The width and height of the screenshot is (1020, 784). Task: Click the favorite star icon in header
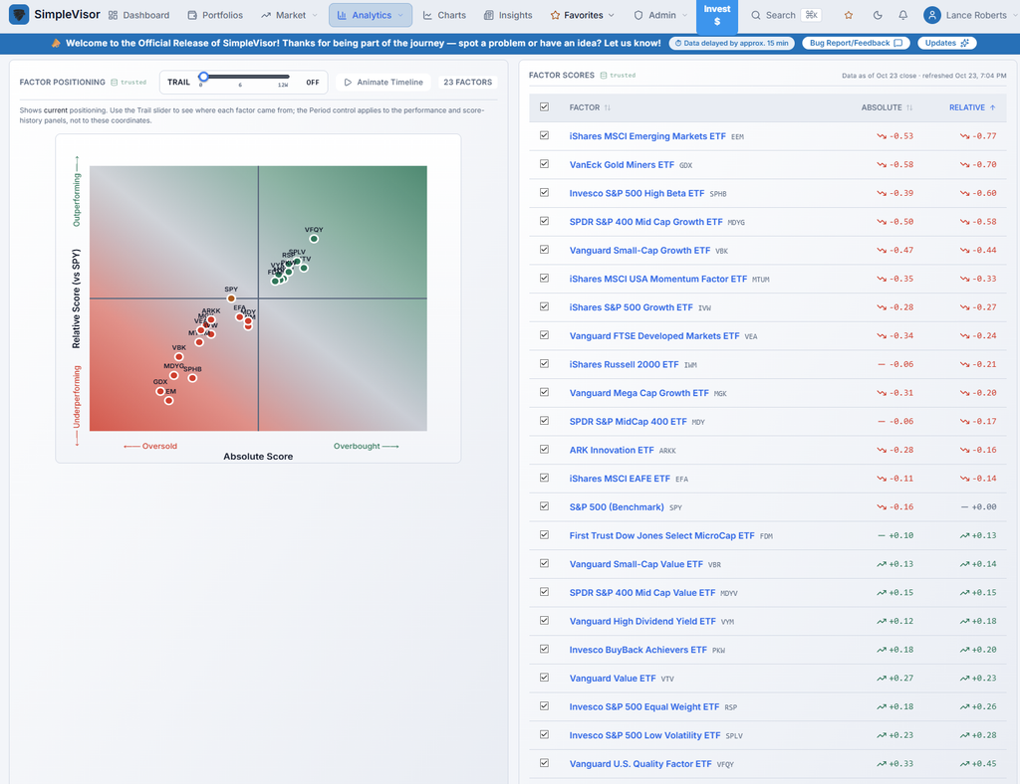pyautogui.click(x=849, y=15)
